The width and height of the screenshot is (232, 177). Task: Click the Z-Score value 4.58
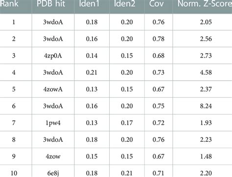[206, 72]
